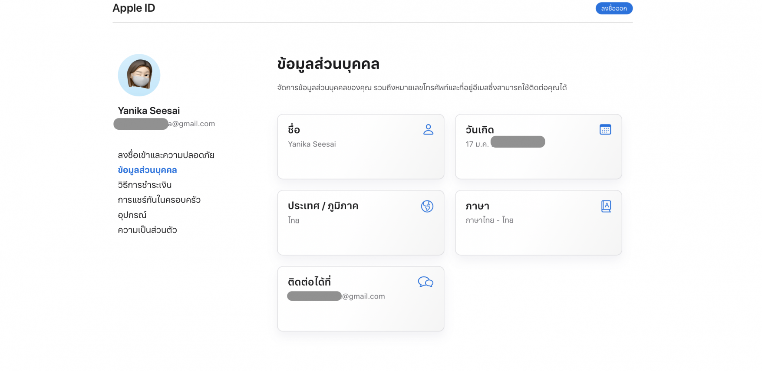The image size is (762, 371).
Task: Click the calendar icon on the วันเกิด card
Action: point(605,129)
